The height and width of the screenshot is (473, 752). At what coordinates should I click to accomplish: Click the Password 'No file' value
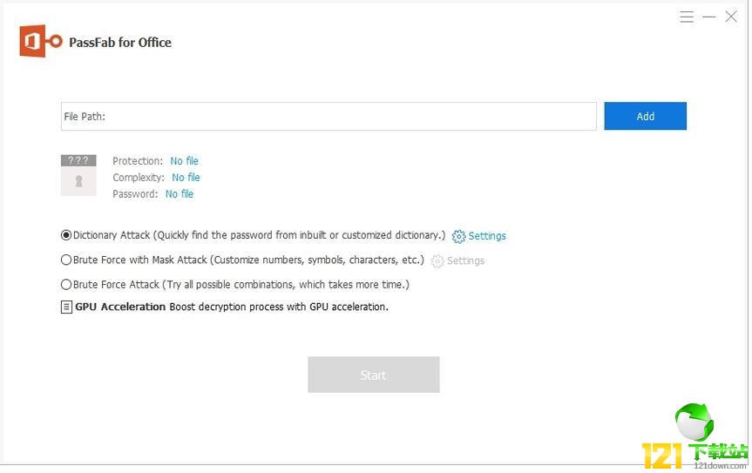pyautogui.click(x=180, y=194)
